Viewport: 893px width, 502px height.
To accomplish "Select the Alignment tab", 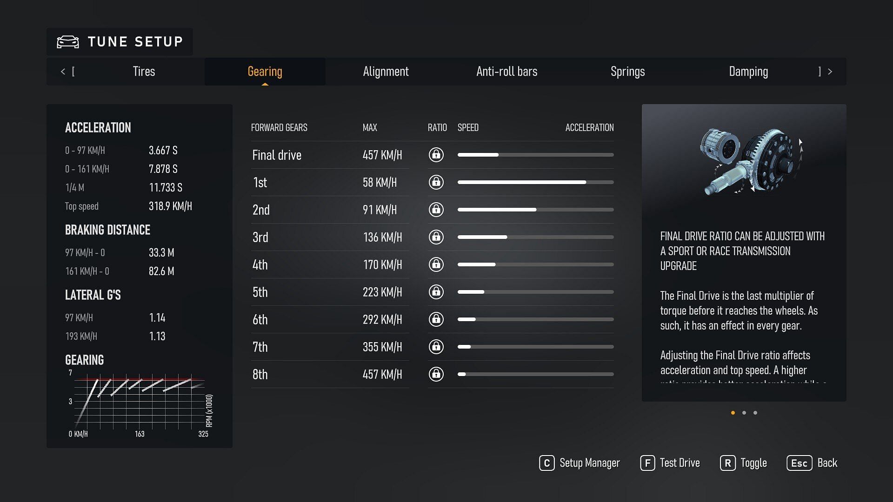I will (x=385, y=72).
